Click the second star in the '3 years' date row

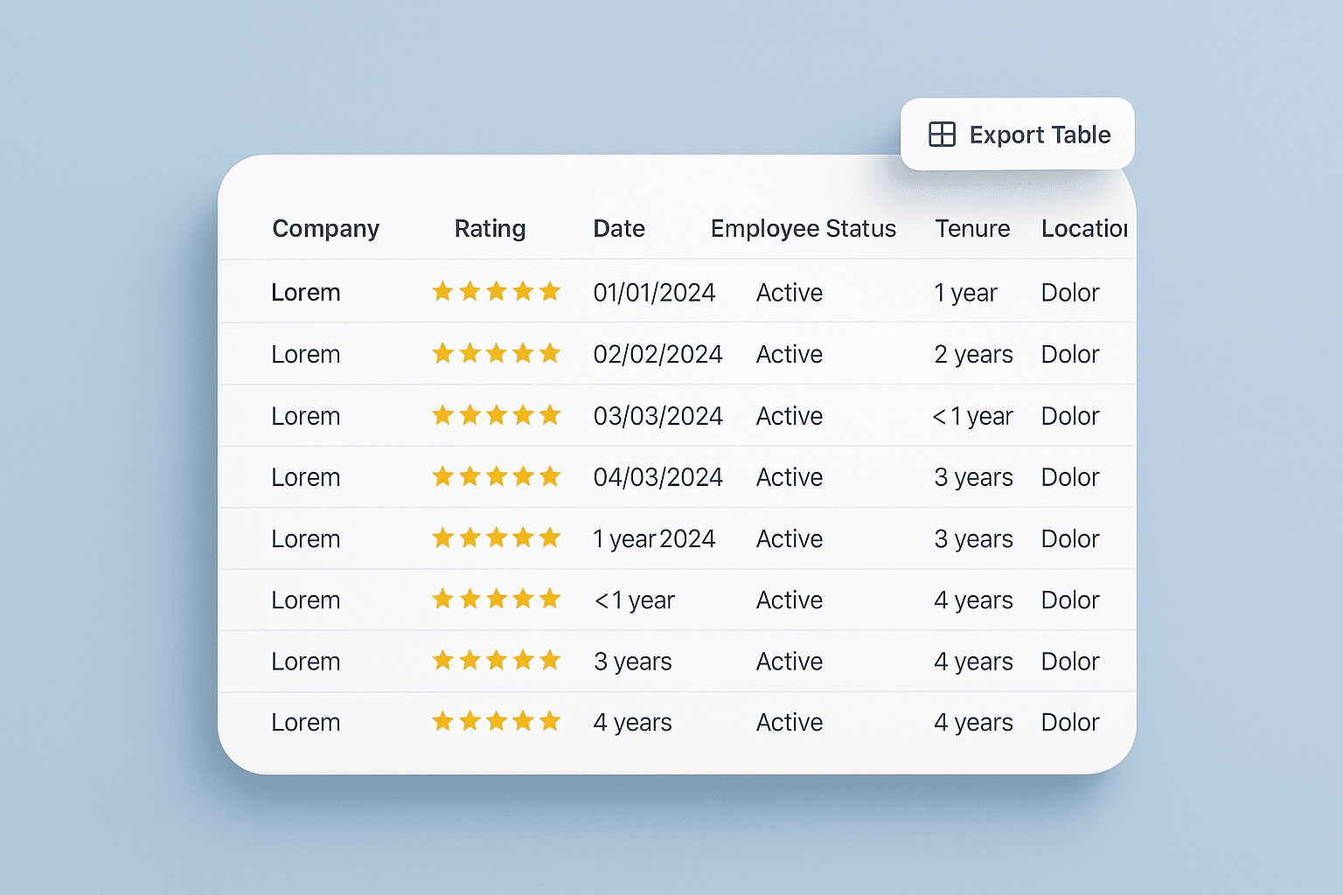pyautogui.click(x=470, y=662)
